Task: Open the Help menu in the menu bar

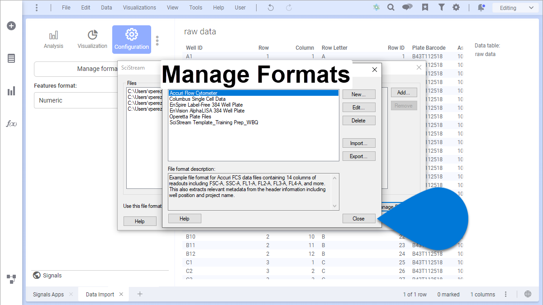Action: (x=219, y=8)
